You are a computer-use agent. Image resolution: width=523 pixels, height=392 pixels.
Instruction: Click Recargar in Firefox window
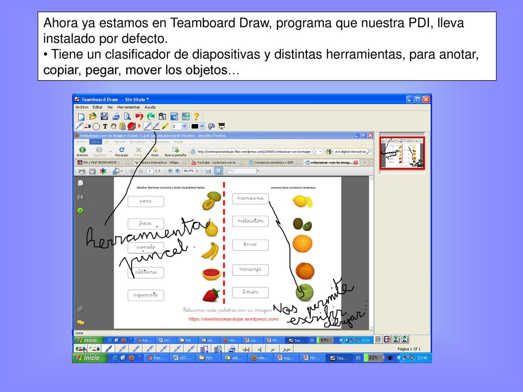(122, 152)
